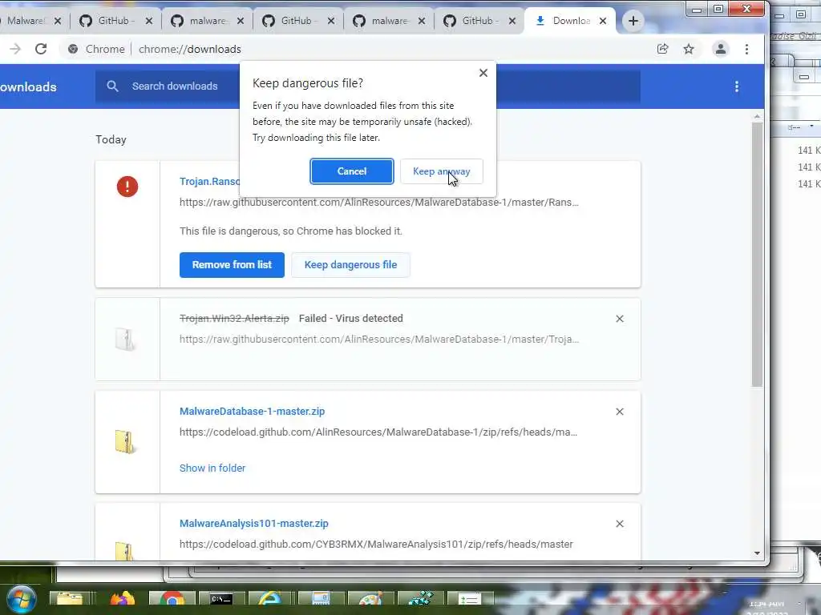
Task: Open Firefox from the taskbar
Action: point(123,599)
